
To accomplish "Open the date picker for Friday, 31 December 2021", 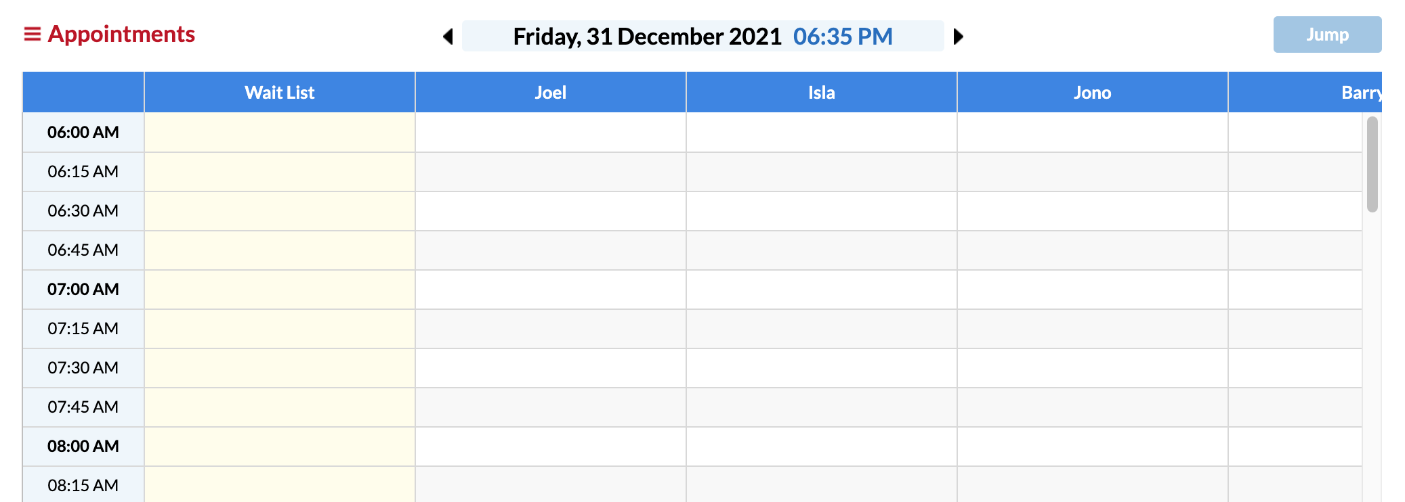I will (x=647, y=37).
